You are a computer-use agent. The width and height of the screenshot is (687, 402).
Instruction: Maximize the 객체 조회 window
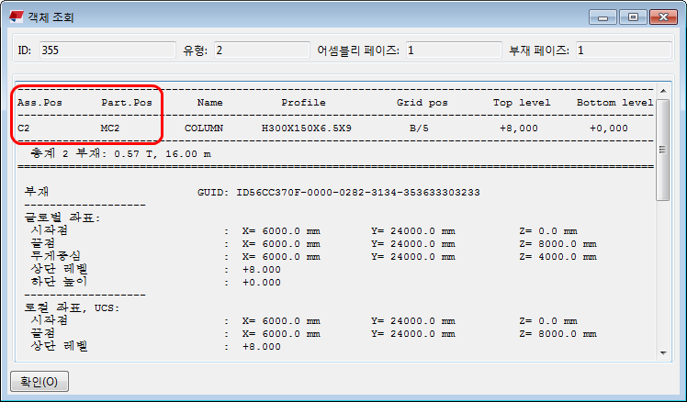pyautogui.click(x=632, y=17)
